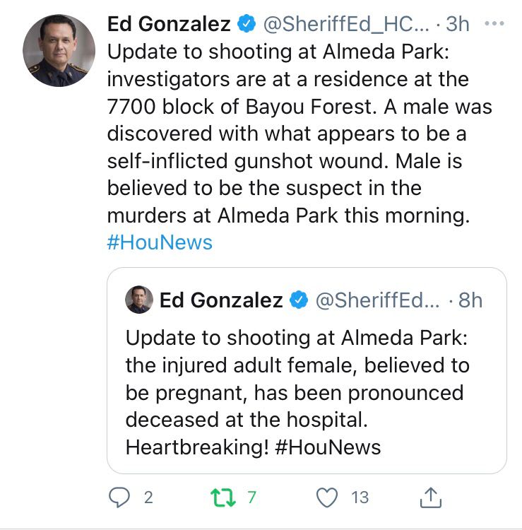Open the Ed Gonzalez name in main tweet
Image resolution: width=522 pixels, height=530 pixels.
click(169, 24)
